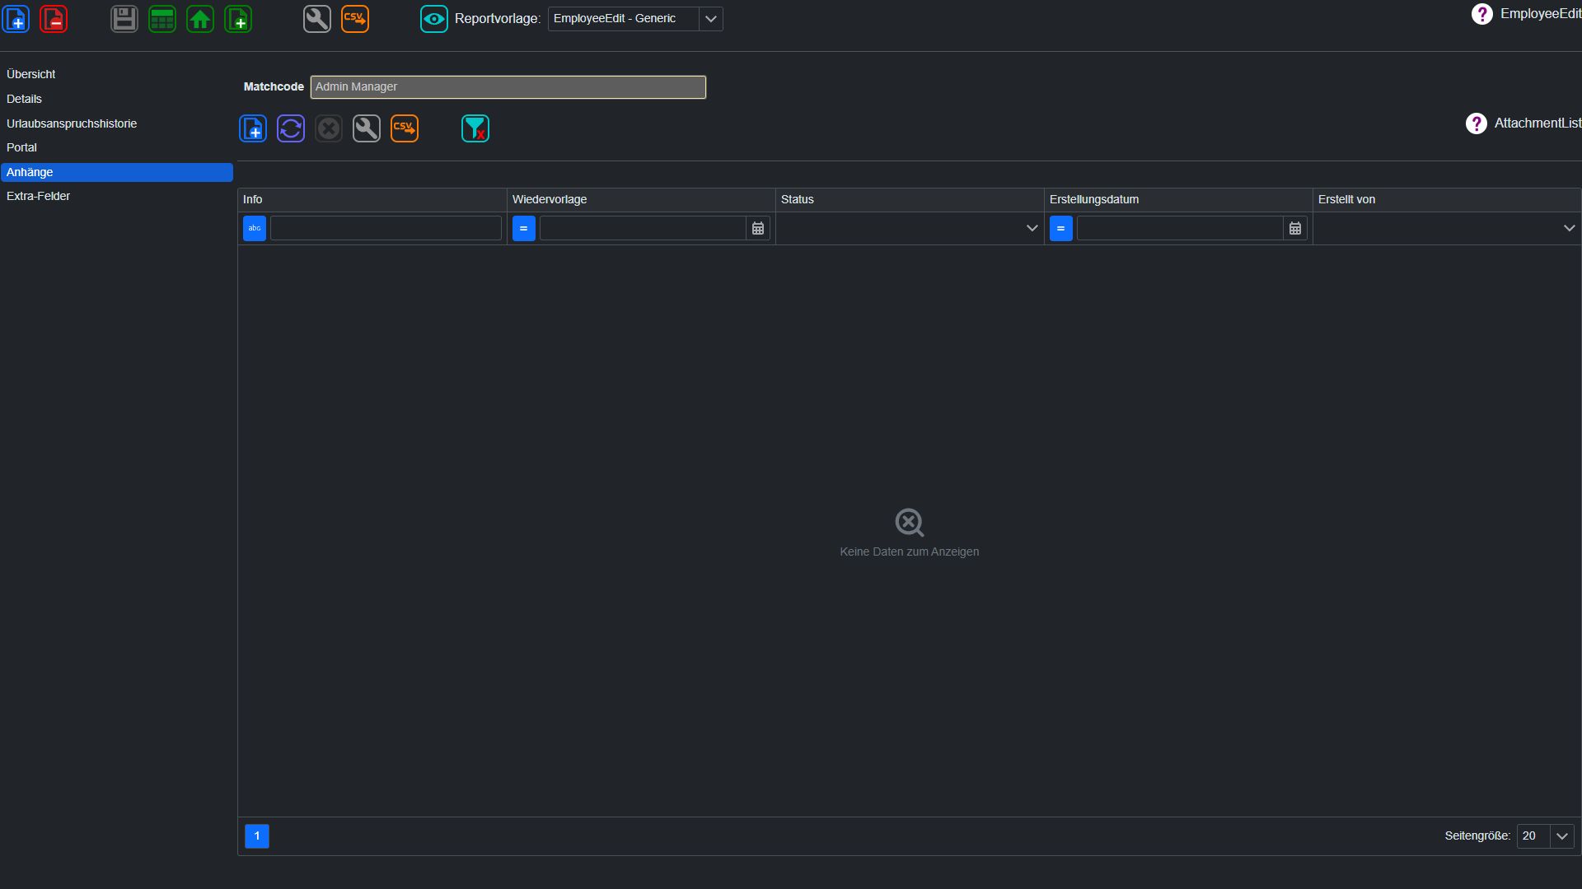
Task: Open AttachmentList help link
Action: coord(1523,123)
